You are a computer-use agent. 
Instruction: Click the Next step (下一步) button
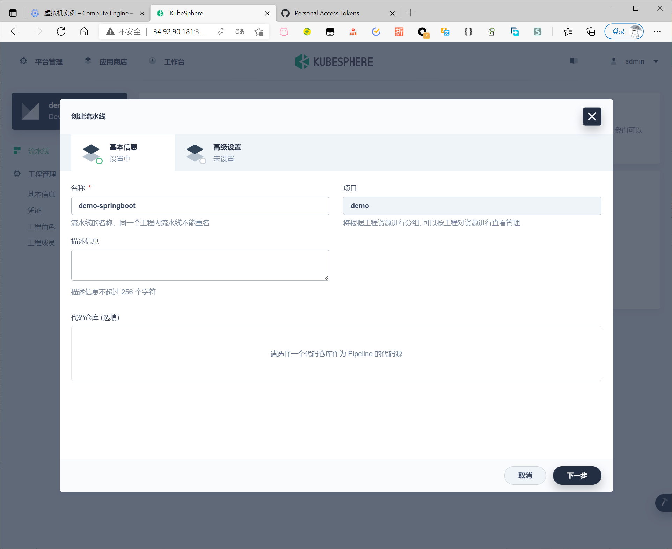point(577,475)
